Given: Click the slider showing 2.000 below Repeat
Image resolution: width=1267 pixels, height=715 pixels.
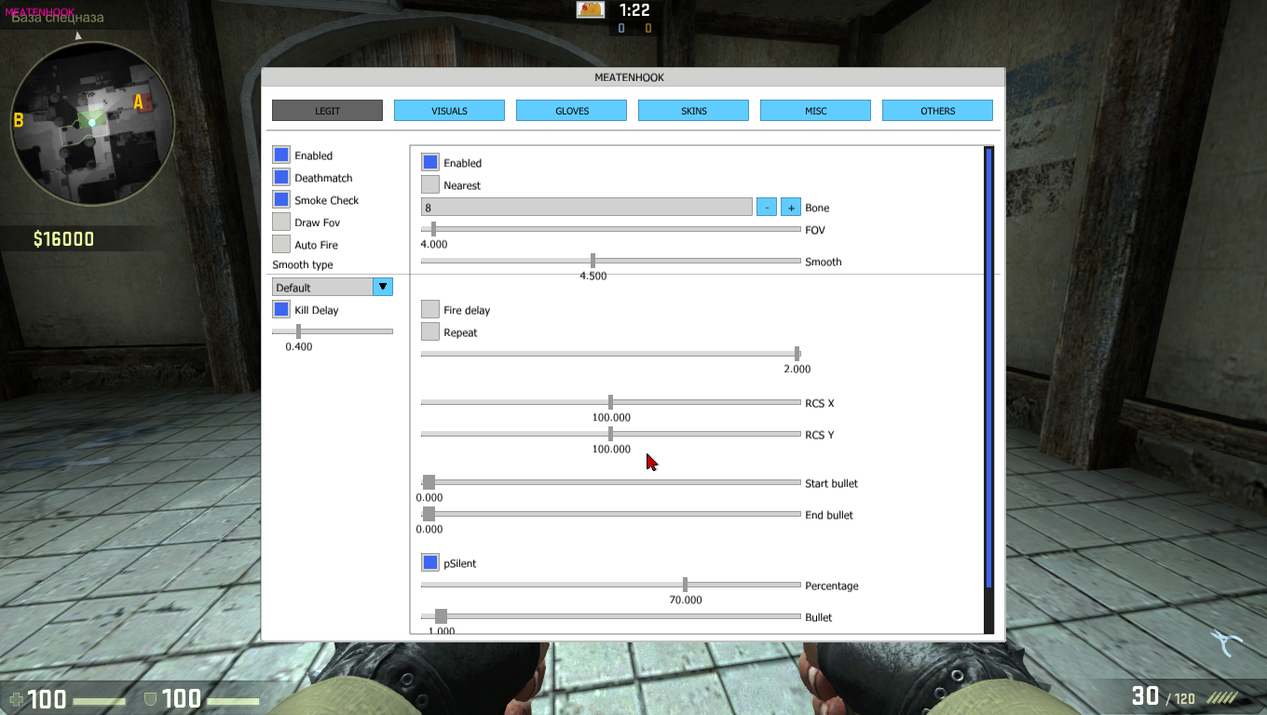Looking at the screenshot, I should click(x=611, y=354).
